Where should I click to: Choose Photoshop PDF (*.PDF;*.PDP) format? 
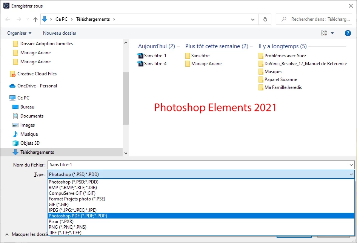[201, 216]
